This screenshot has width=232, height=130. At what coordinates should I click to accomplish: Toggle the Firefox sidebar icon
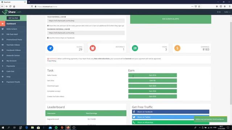click(x=221, y=6)
